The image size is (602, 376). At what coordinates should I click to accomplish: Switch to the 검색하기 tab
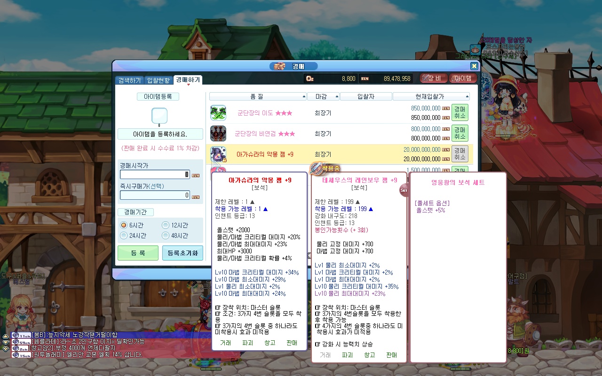click(129, 80)
